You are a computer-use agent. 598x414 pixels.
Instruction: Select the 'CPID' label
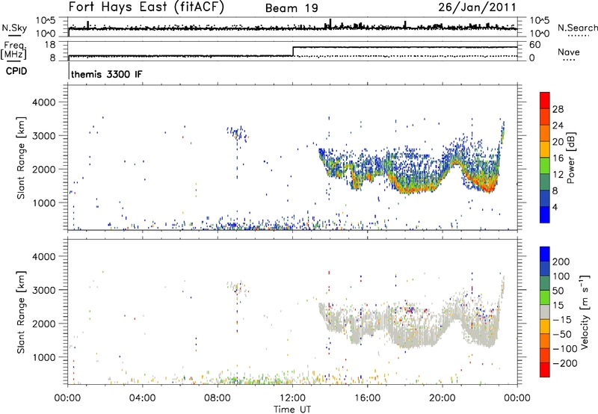[16, 71]
